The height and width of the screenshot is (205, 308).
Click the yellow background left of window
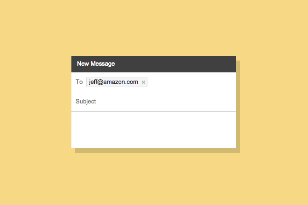pyautogui.click(x=35, y=102)
